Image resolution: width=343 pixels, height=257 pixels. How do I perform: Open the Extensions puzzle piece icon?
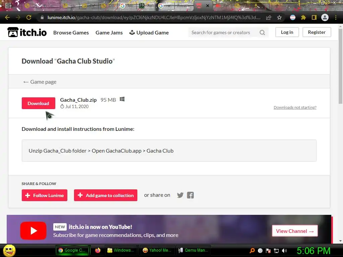point(303,17)
